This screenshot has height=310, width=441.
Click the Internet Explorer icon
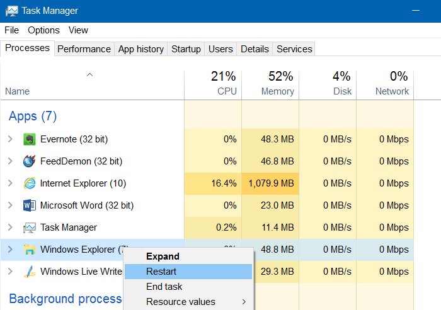(x=29, y=183)
